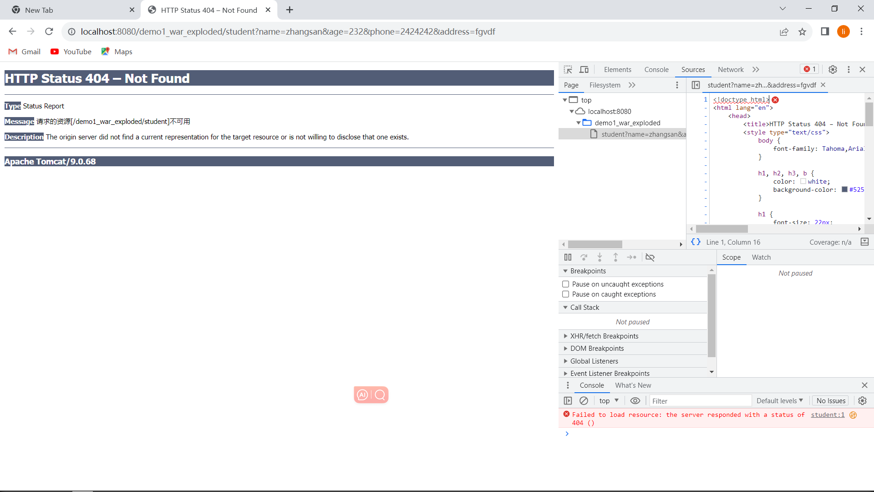Screen dimensions: 874x492
Task: Toggle device toolbar icon in DevTools
Action: tap(584, 69)
